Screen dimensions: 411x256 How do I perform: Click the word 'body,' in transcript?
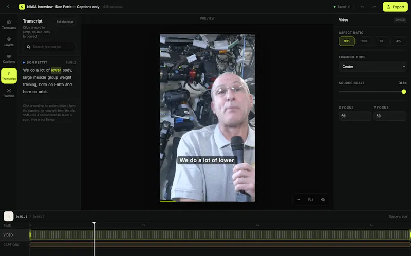(x=67, y=70)
